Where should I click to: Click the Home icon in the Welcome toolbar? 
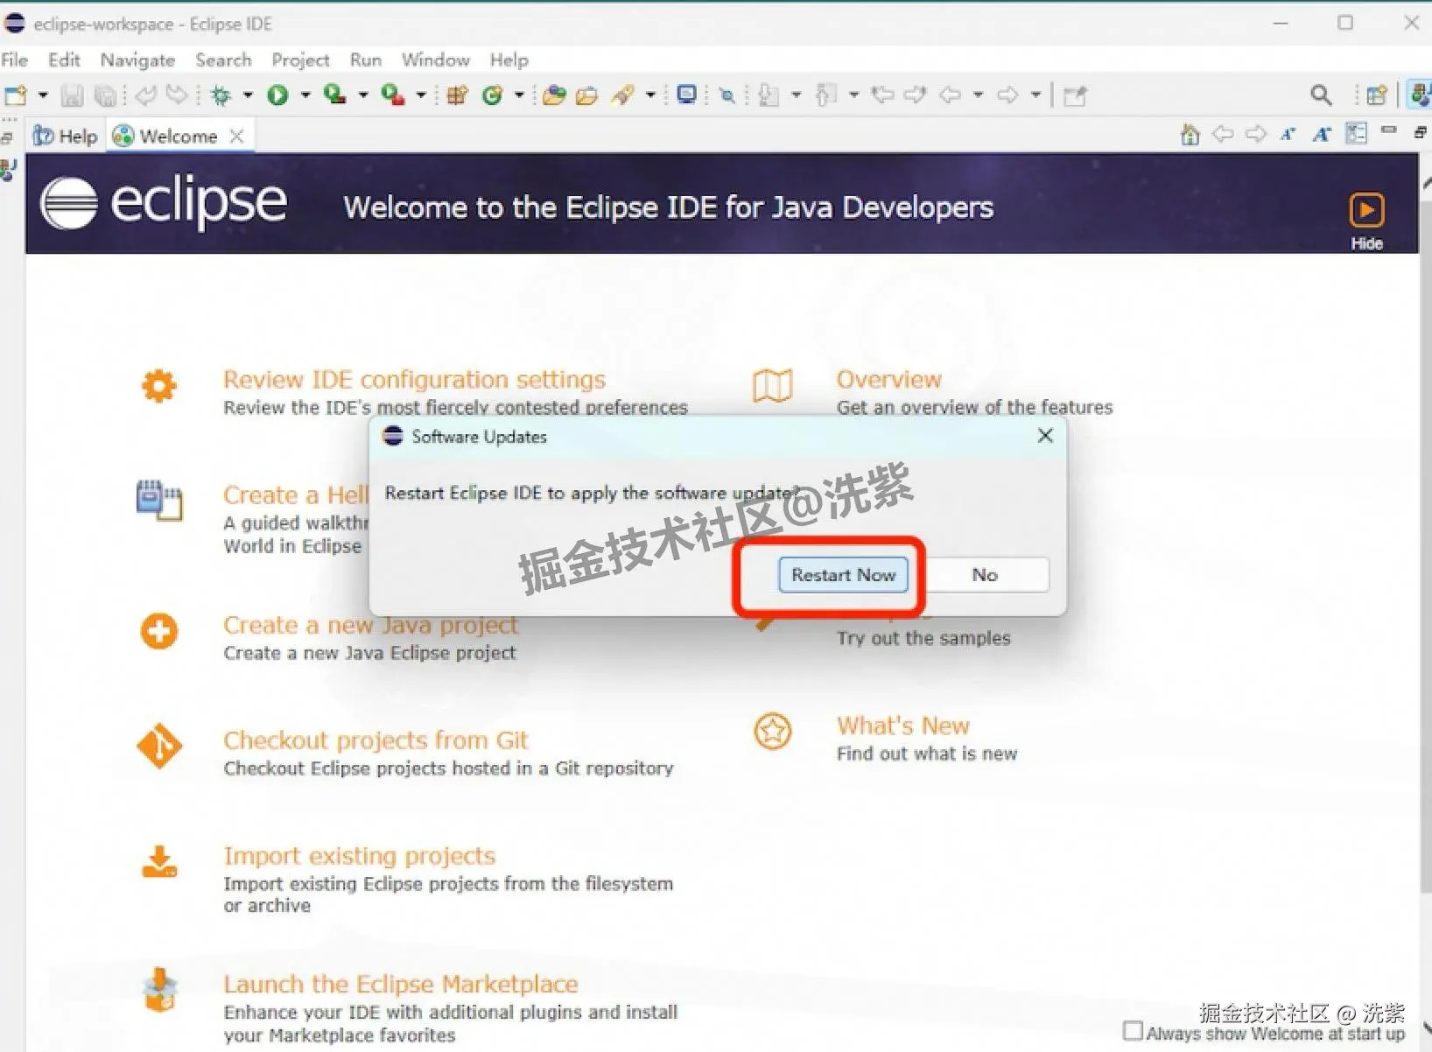(1190, 134)
